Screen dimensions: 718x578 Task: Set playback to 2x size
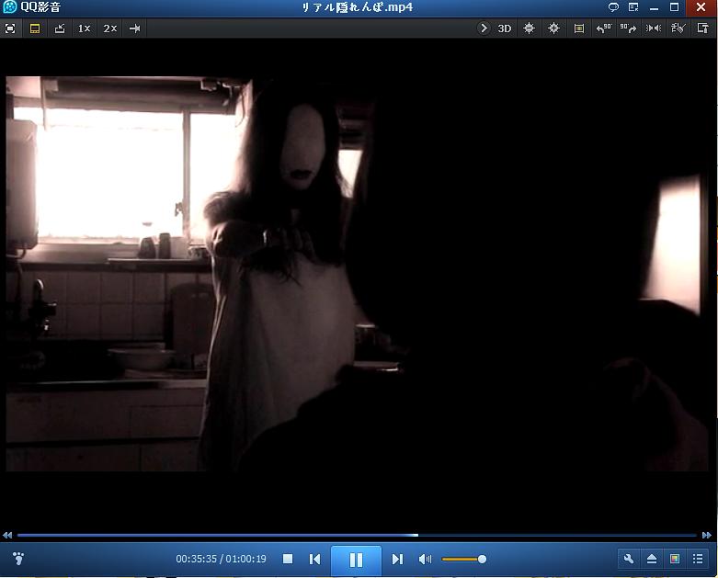[109, 28]
